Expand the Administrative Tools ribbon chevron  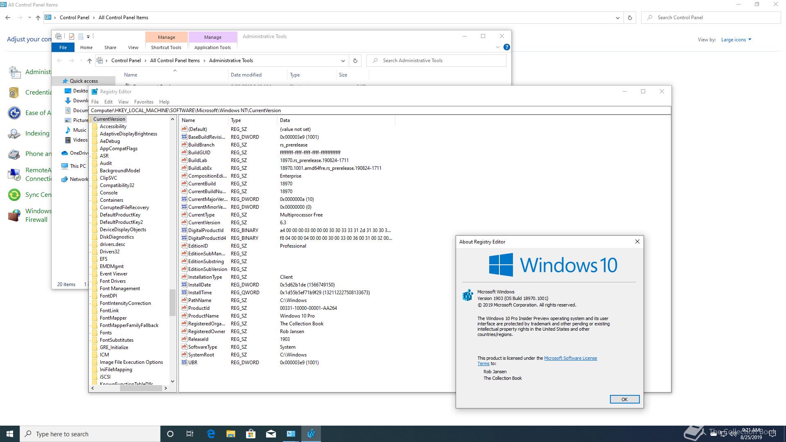click(497, 47)
